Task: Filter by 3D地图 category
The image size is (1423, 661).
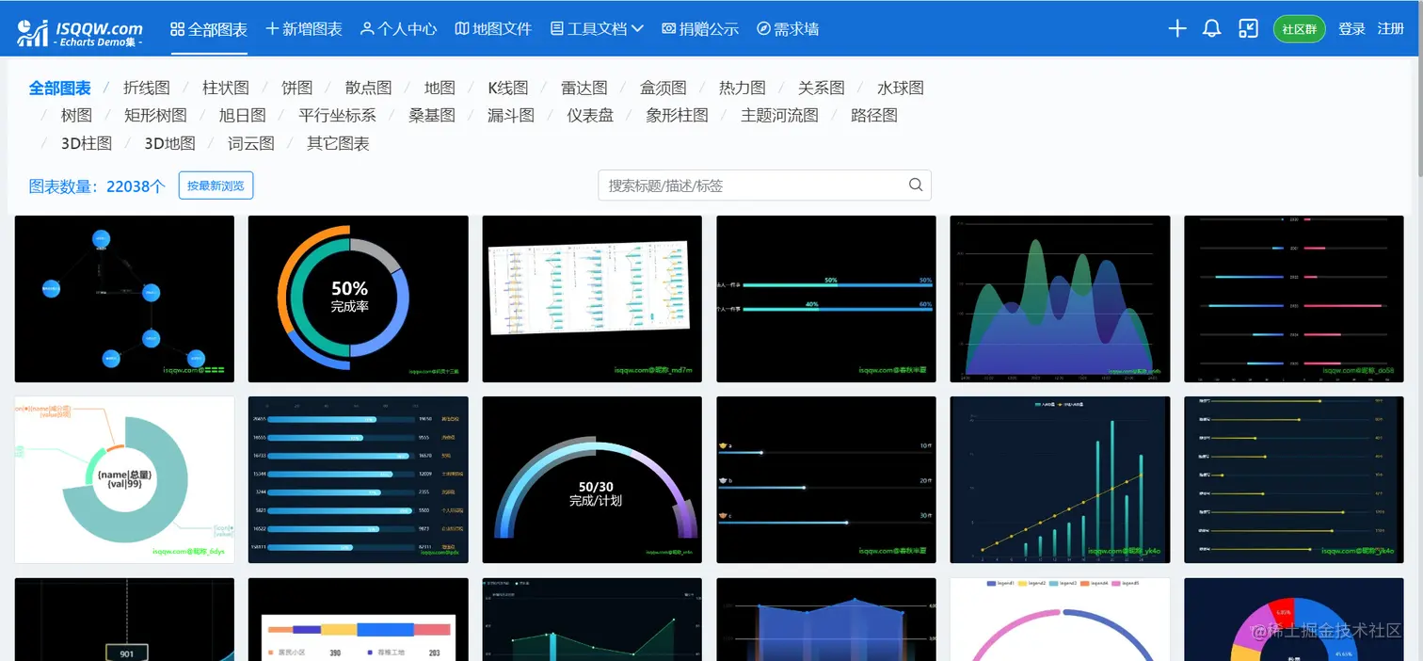Action: (170, 143)
